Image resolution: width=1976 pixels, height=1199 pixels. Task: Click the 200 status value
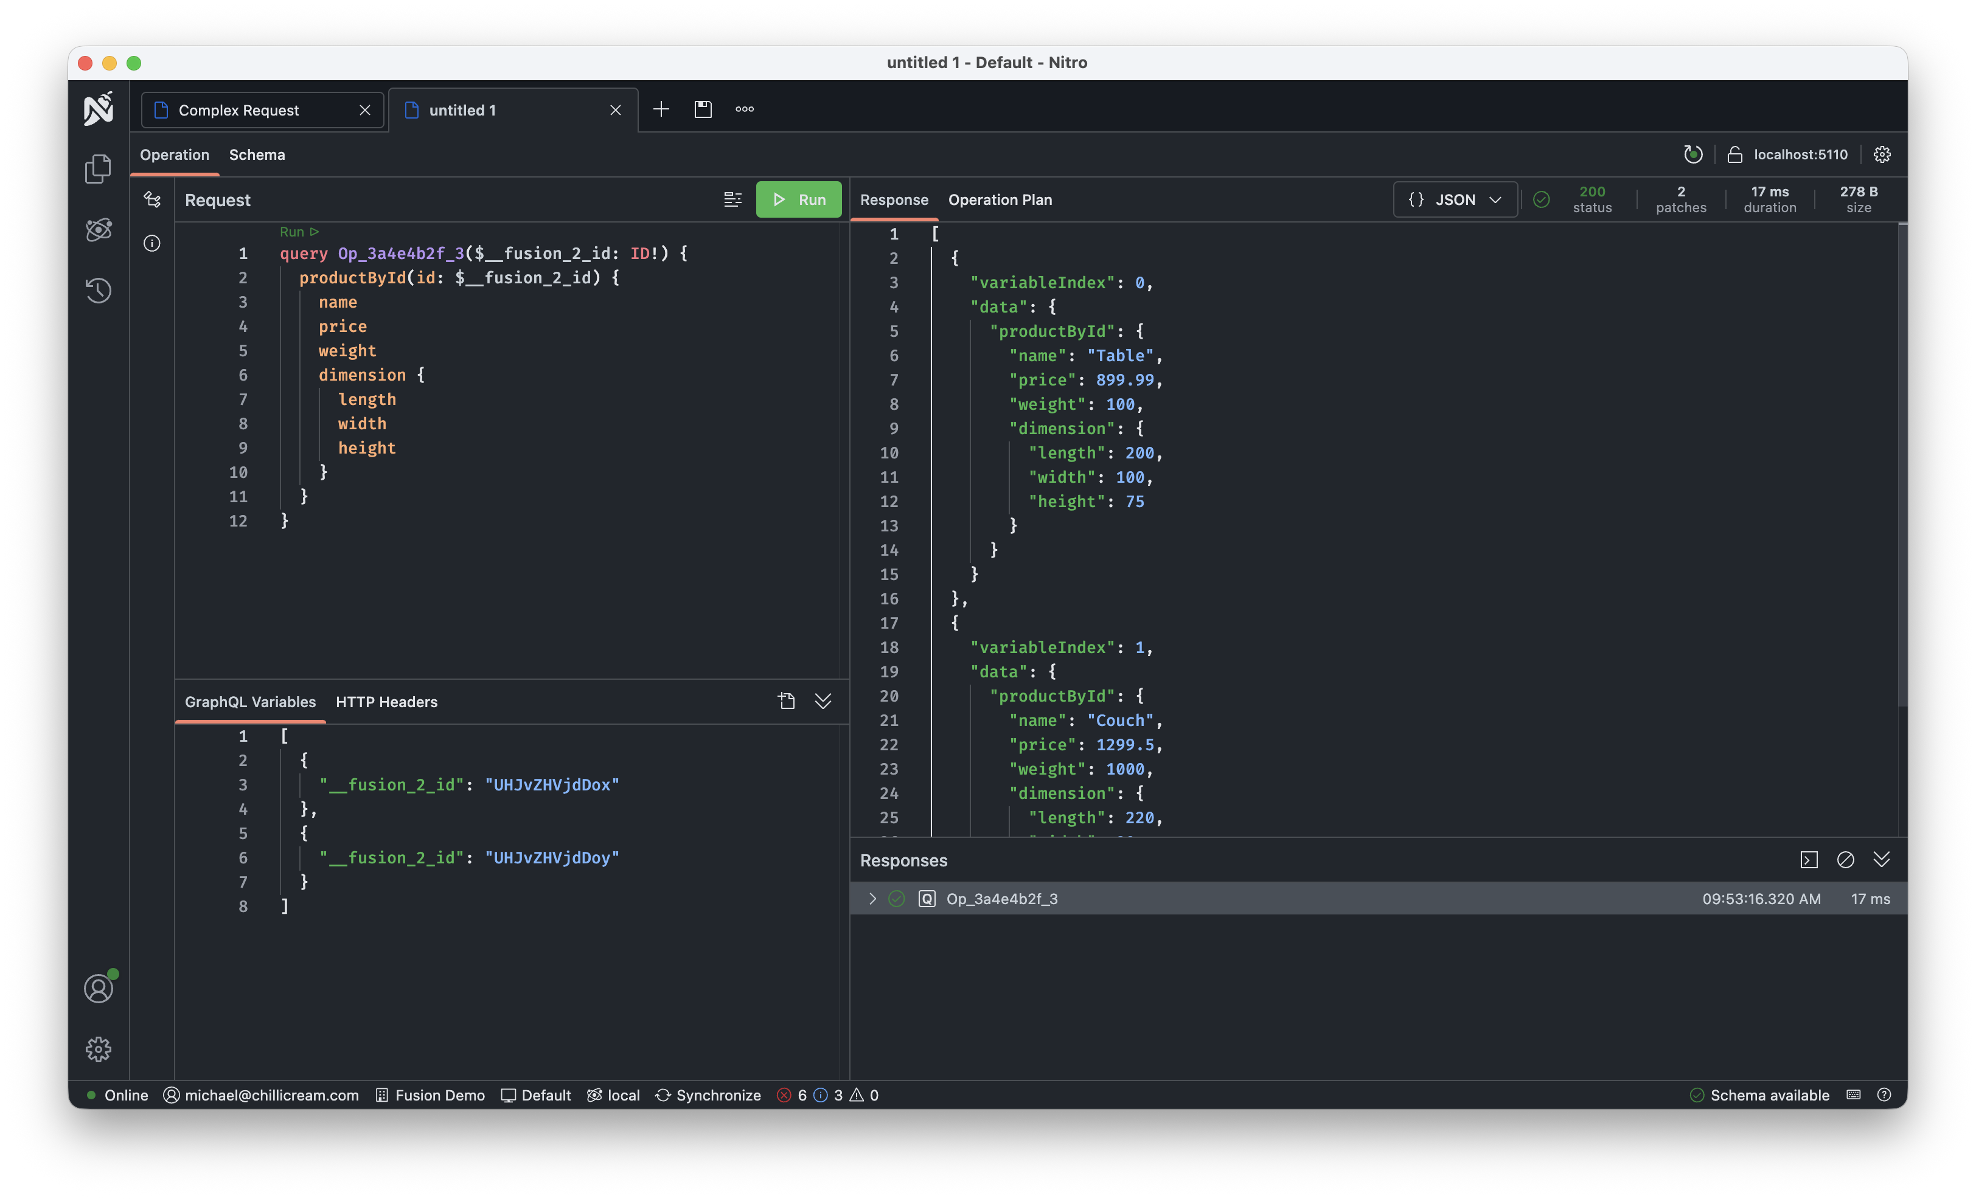coord(1592,192)
